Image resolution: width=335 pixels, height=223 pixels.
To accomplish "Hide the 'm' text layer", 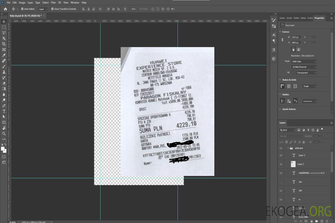I will 281,199.
